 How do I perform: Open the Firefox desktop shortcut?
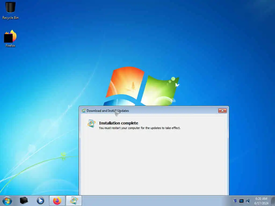pos(10,39)
